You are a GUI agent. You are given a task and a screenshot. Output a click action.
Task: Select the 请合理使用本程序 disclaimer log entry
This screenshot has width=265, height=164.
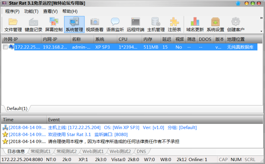113,141
